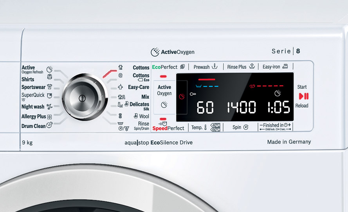The width and height of the screenshot is (348, 212).
Task: Click the Prewash basin icon
Action: coord(215,66)
